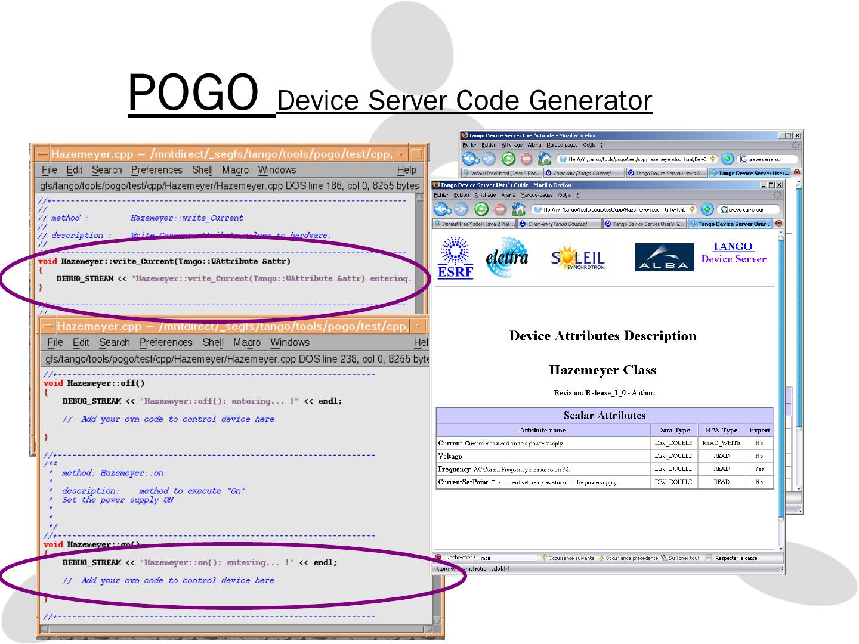Viewport: 859px width, 644px height.
Task: Click Back arrow in the rear Firefox window
Action: tap(471, 159)
